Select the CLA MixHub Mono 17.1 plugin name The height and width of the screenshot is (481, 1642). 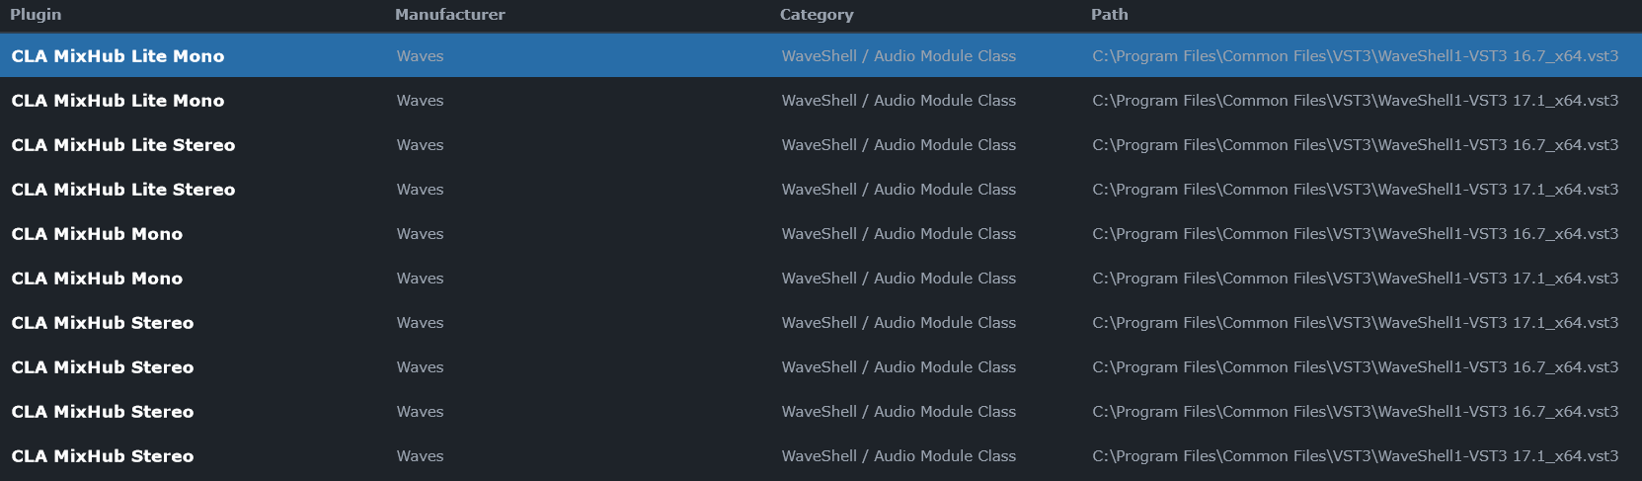coord(97,279)
